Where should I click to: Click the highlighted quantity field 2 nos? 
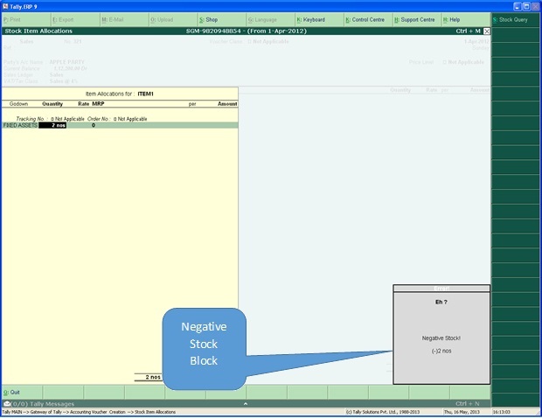tap(52, 125)
